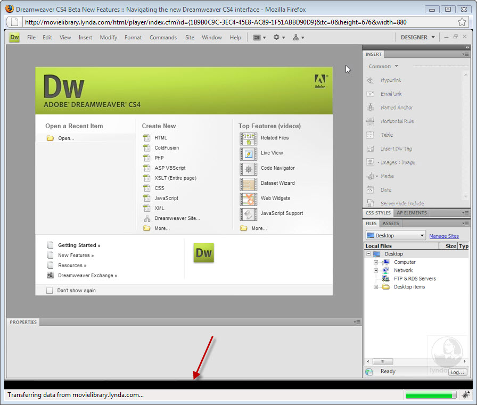
Task: Open the Modify menu
Action: click(109, 37)
